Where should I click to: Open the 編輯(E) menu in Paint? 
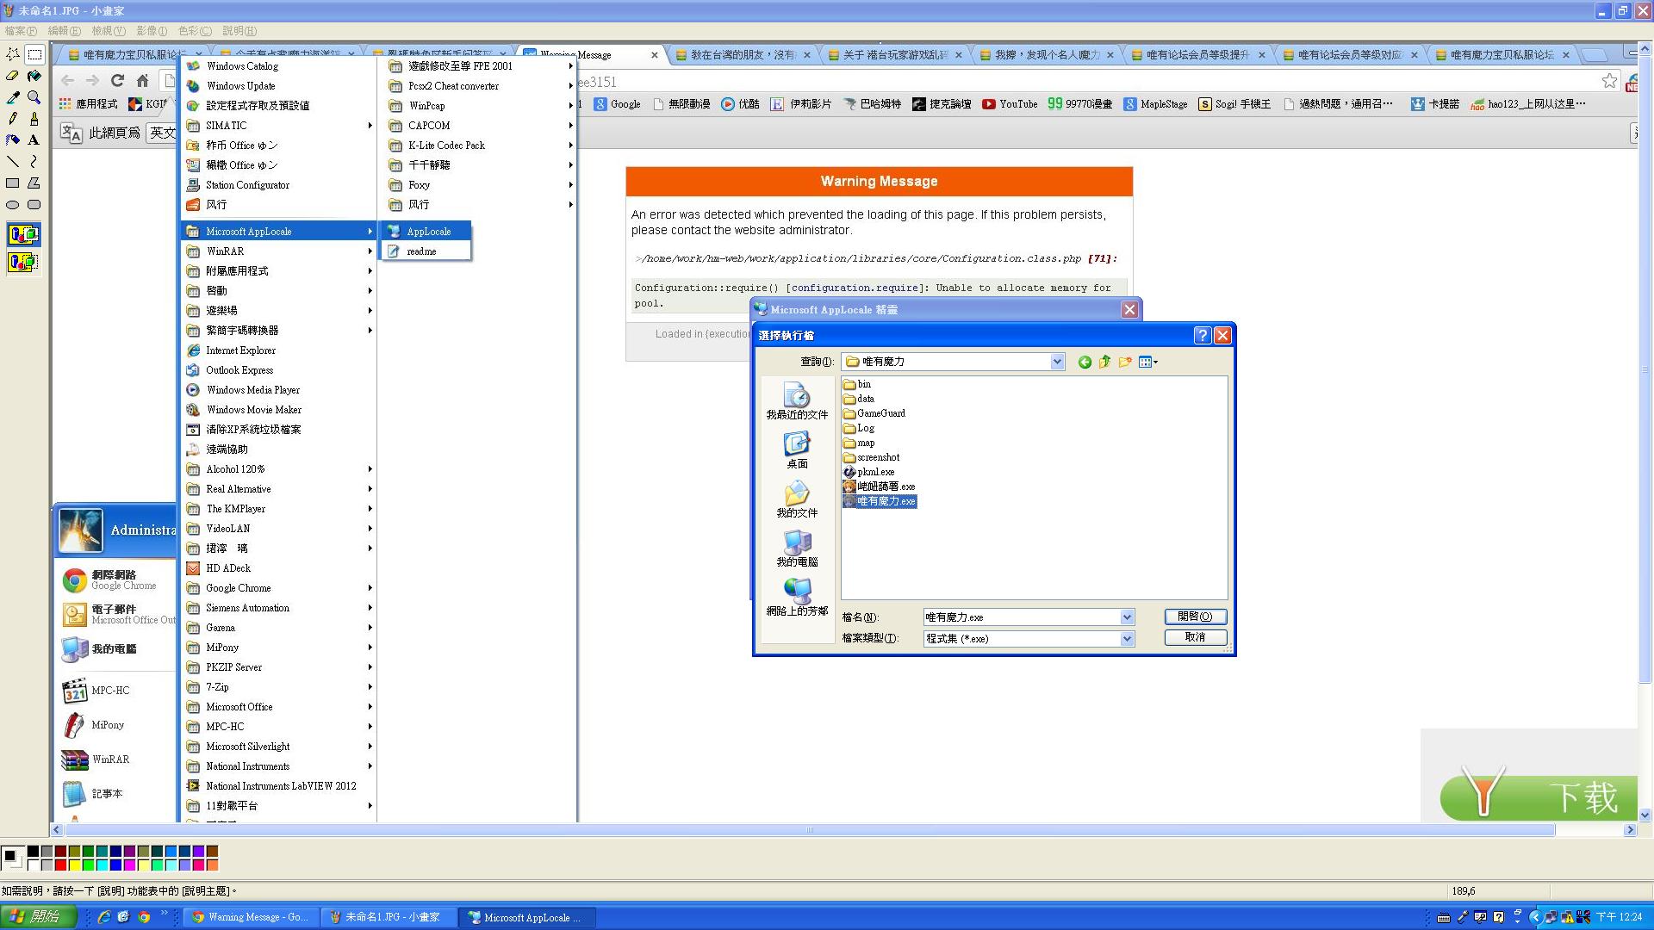coord(64,31)
